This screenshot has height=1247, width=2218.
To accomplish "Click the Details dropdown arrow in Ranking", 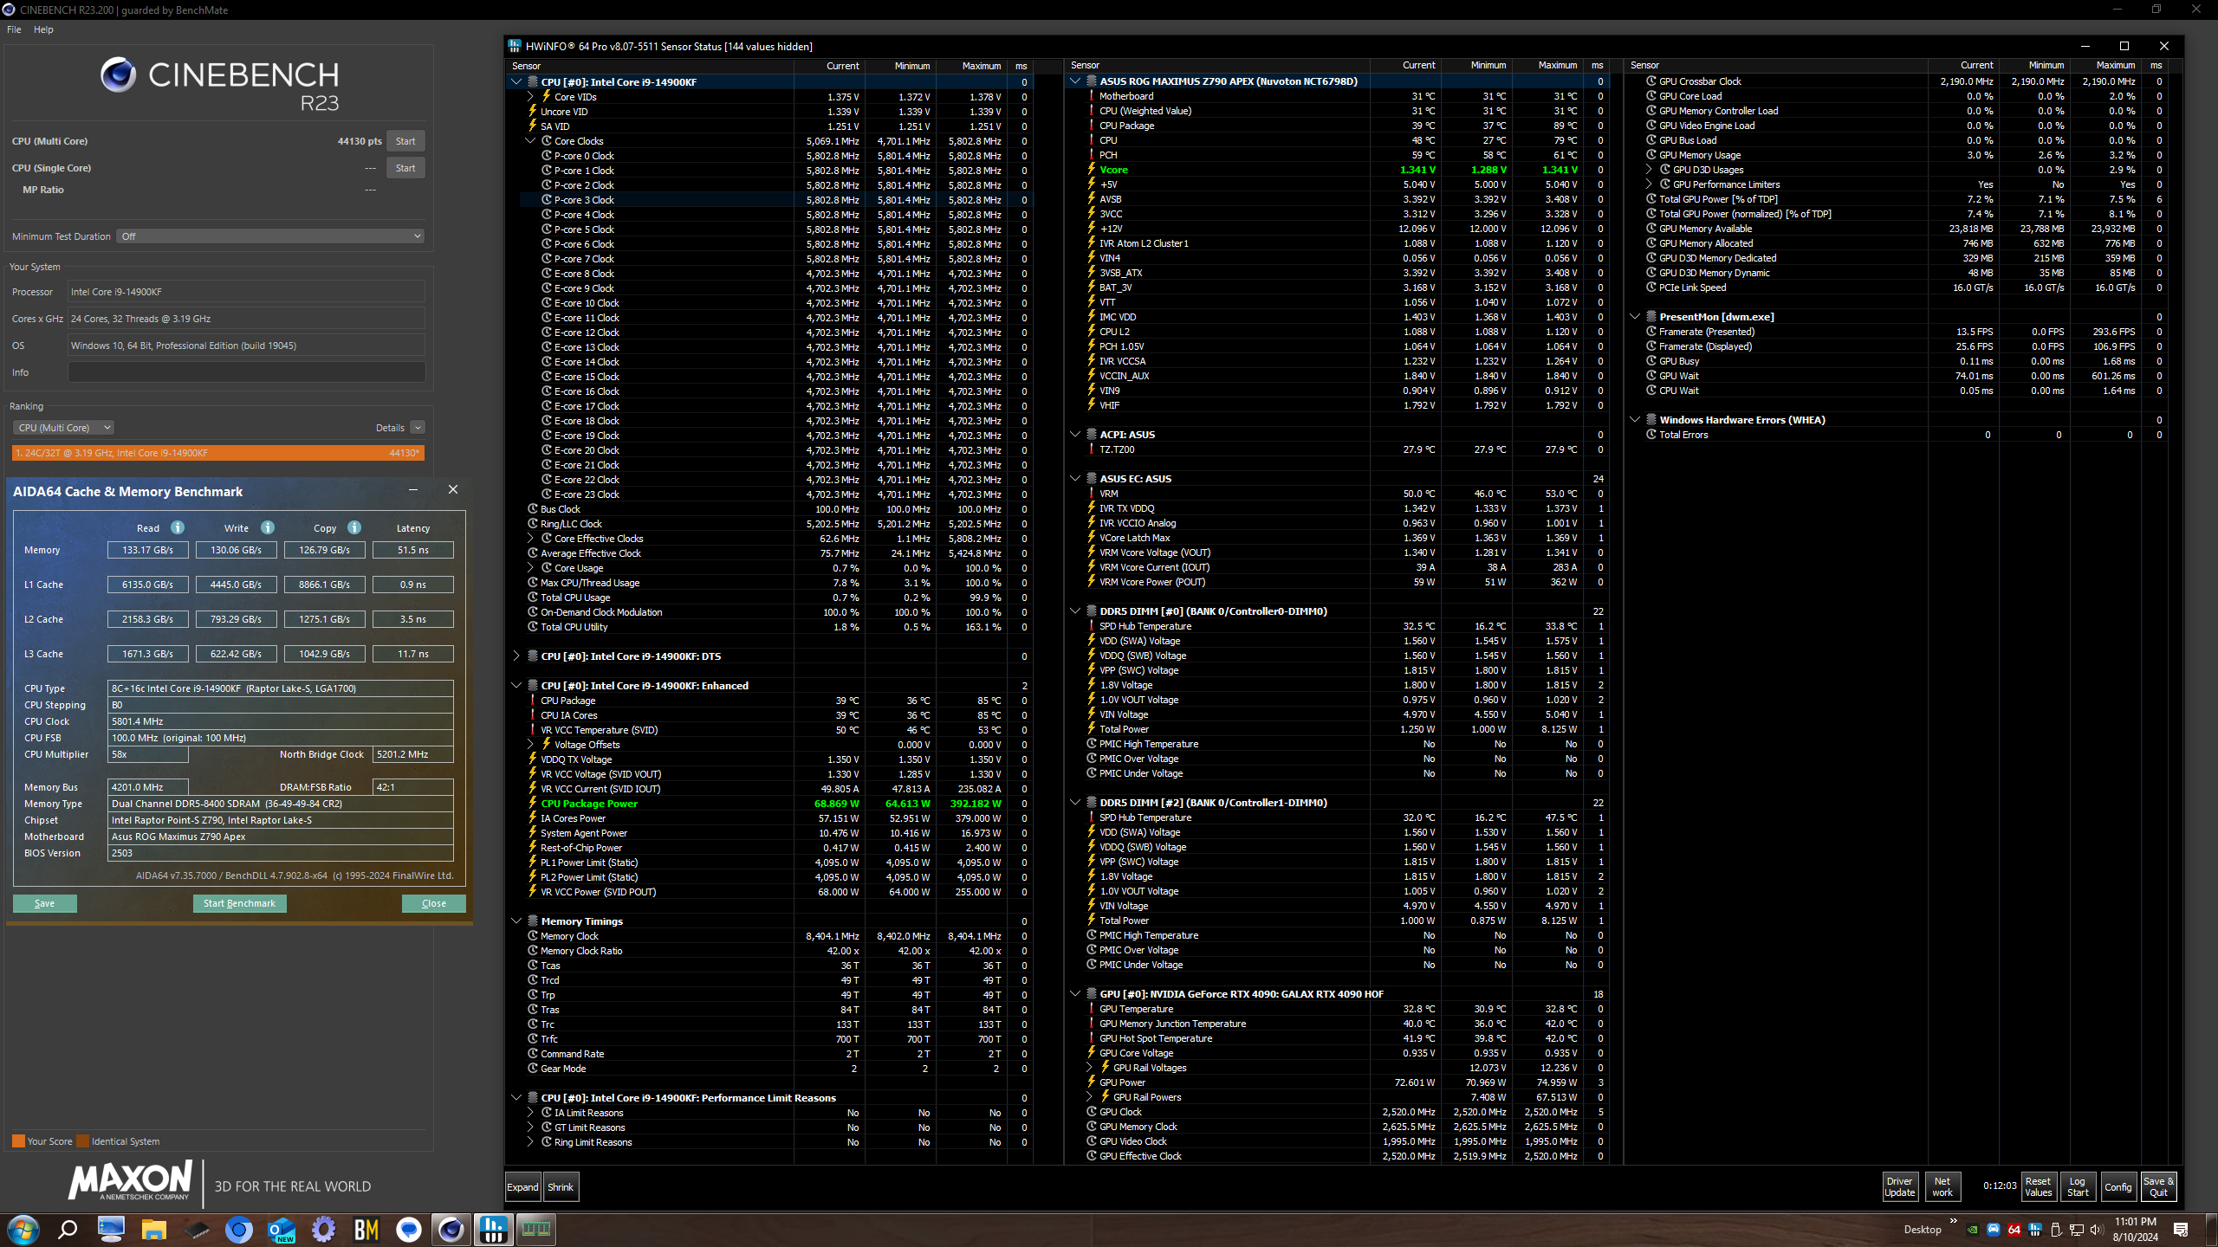I will click(418, 427).
